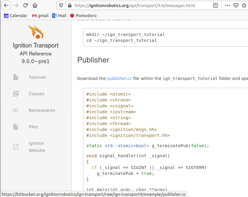Screen dimensions: 248x197
Task: Open the gmail bookmark
Action: 40,15
